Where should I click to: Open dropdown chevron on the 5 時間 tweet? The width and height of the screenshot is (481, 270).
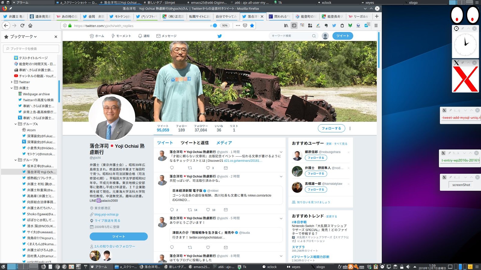coord(281,218)
